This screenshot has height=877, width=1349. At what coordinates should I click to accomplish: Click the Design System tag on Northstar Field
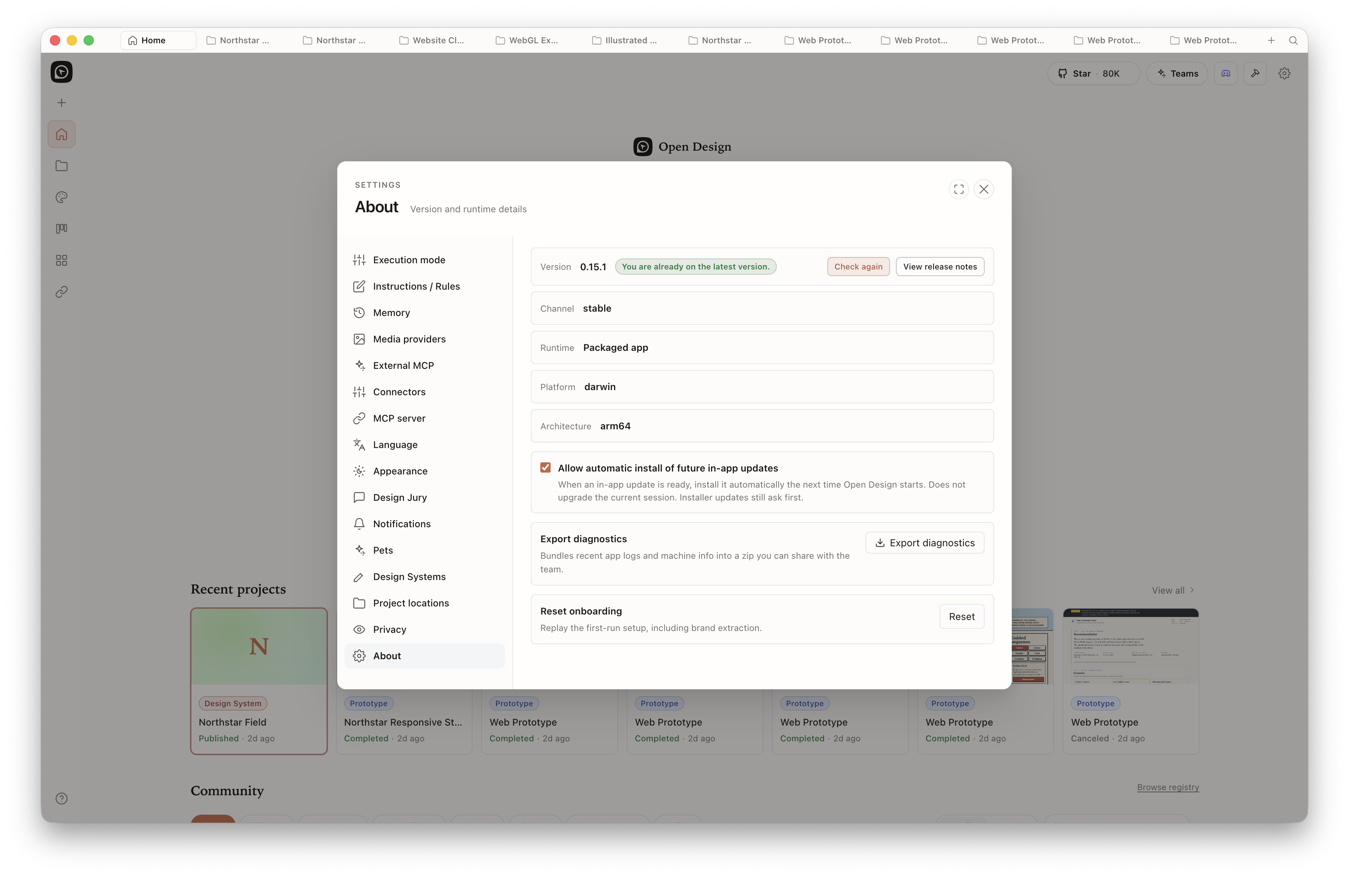pyautogui.click(x=233, y=703)
